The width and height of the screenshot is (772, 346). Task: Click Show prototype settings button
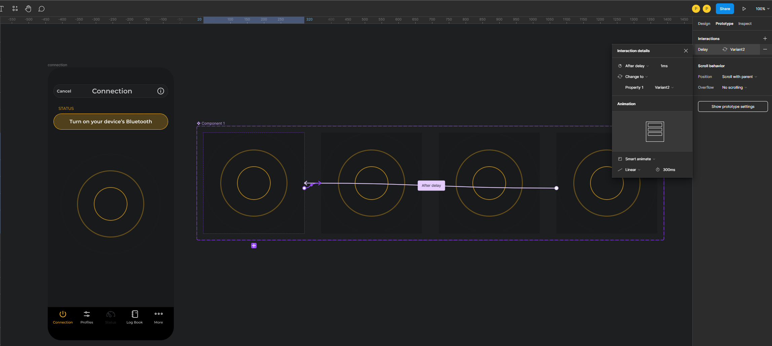point(733,106)
